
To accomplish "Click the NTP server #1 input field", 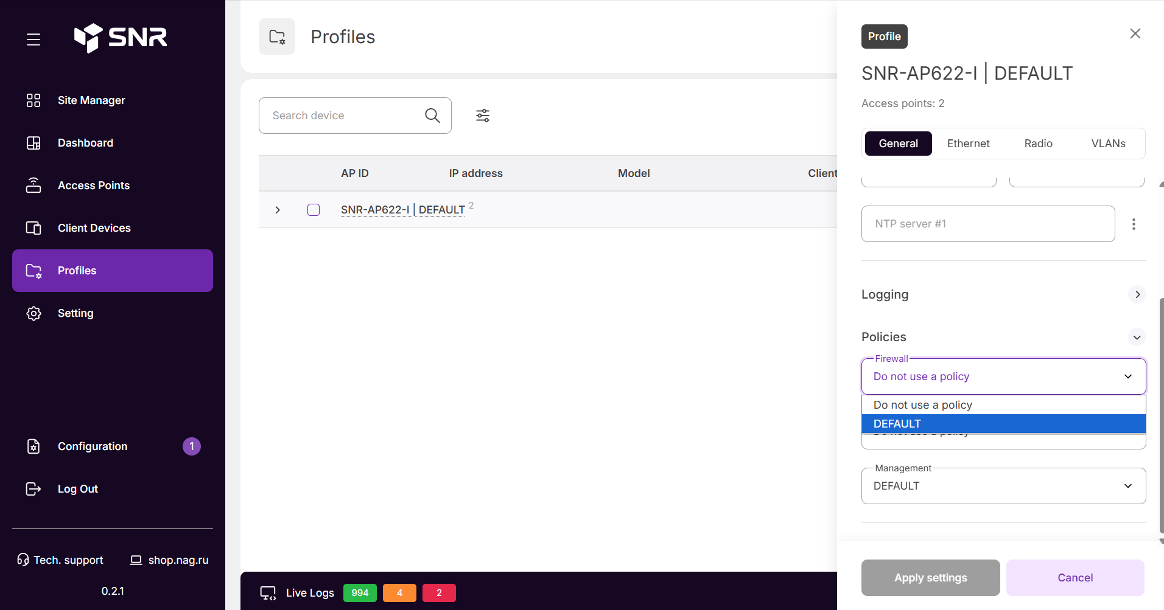I will pyautogui.click(x=988, y=224).
